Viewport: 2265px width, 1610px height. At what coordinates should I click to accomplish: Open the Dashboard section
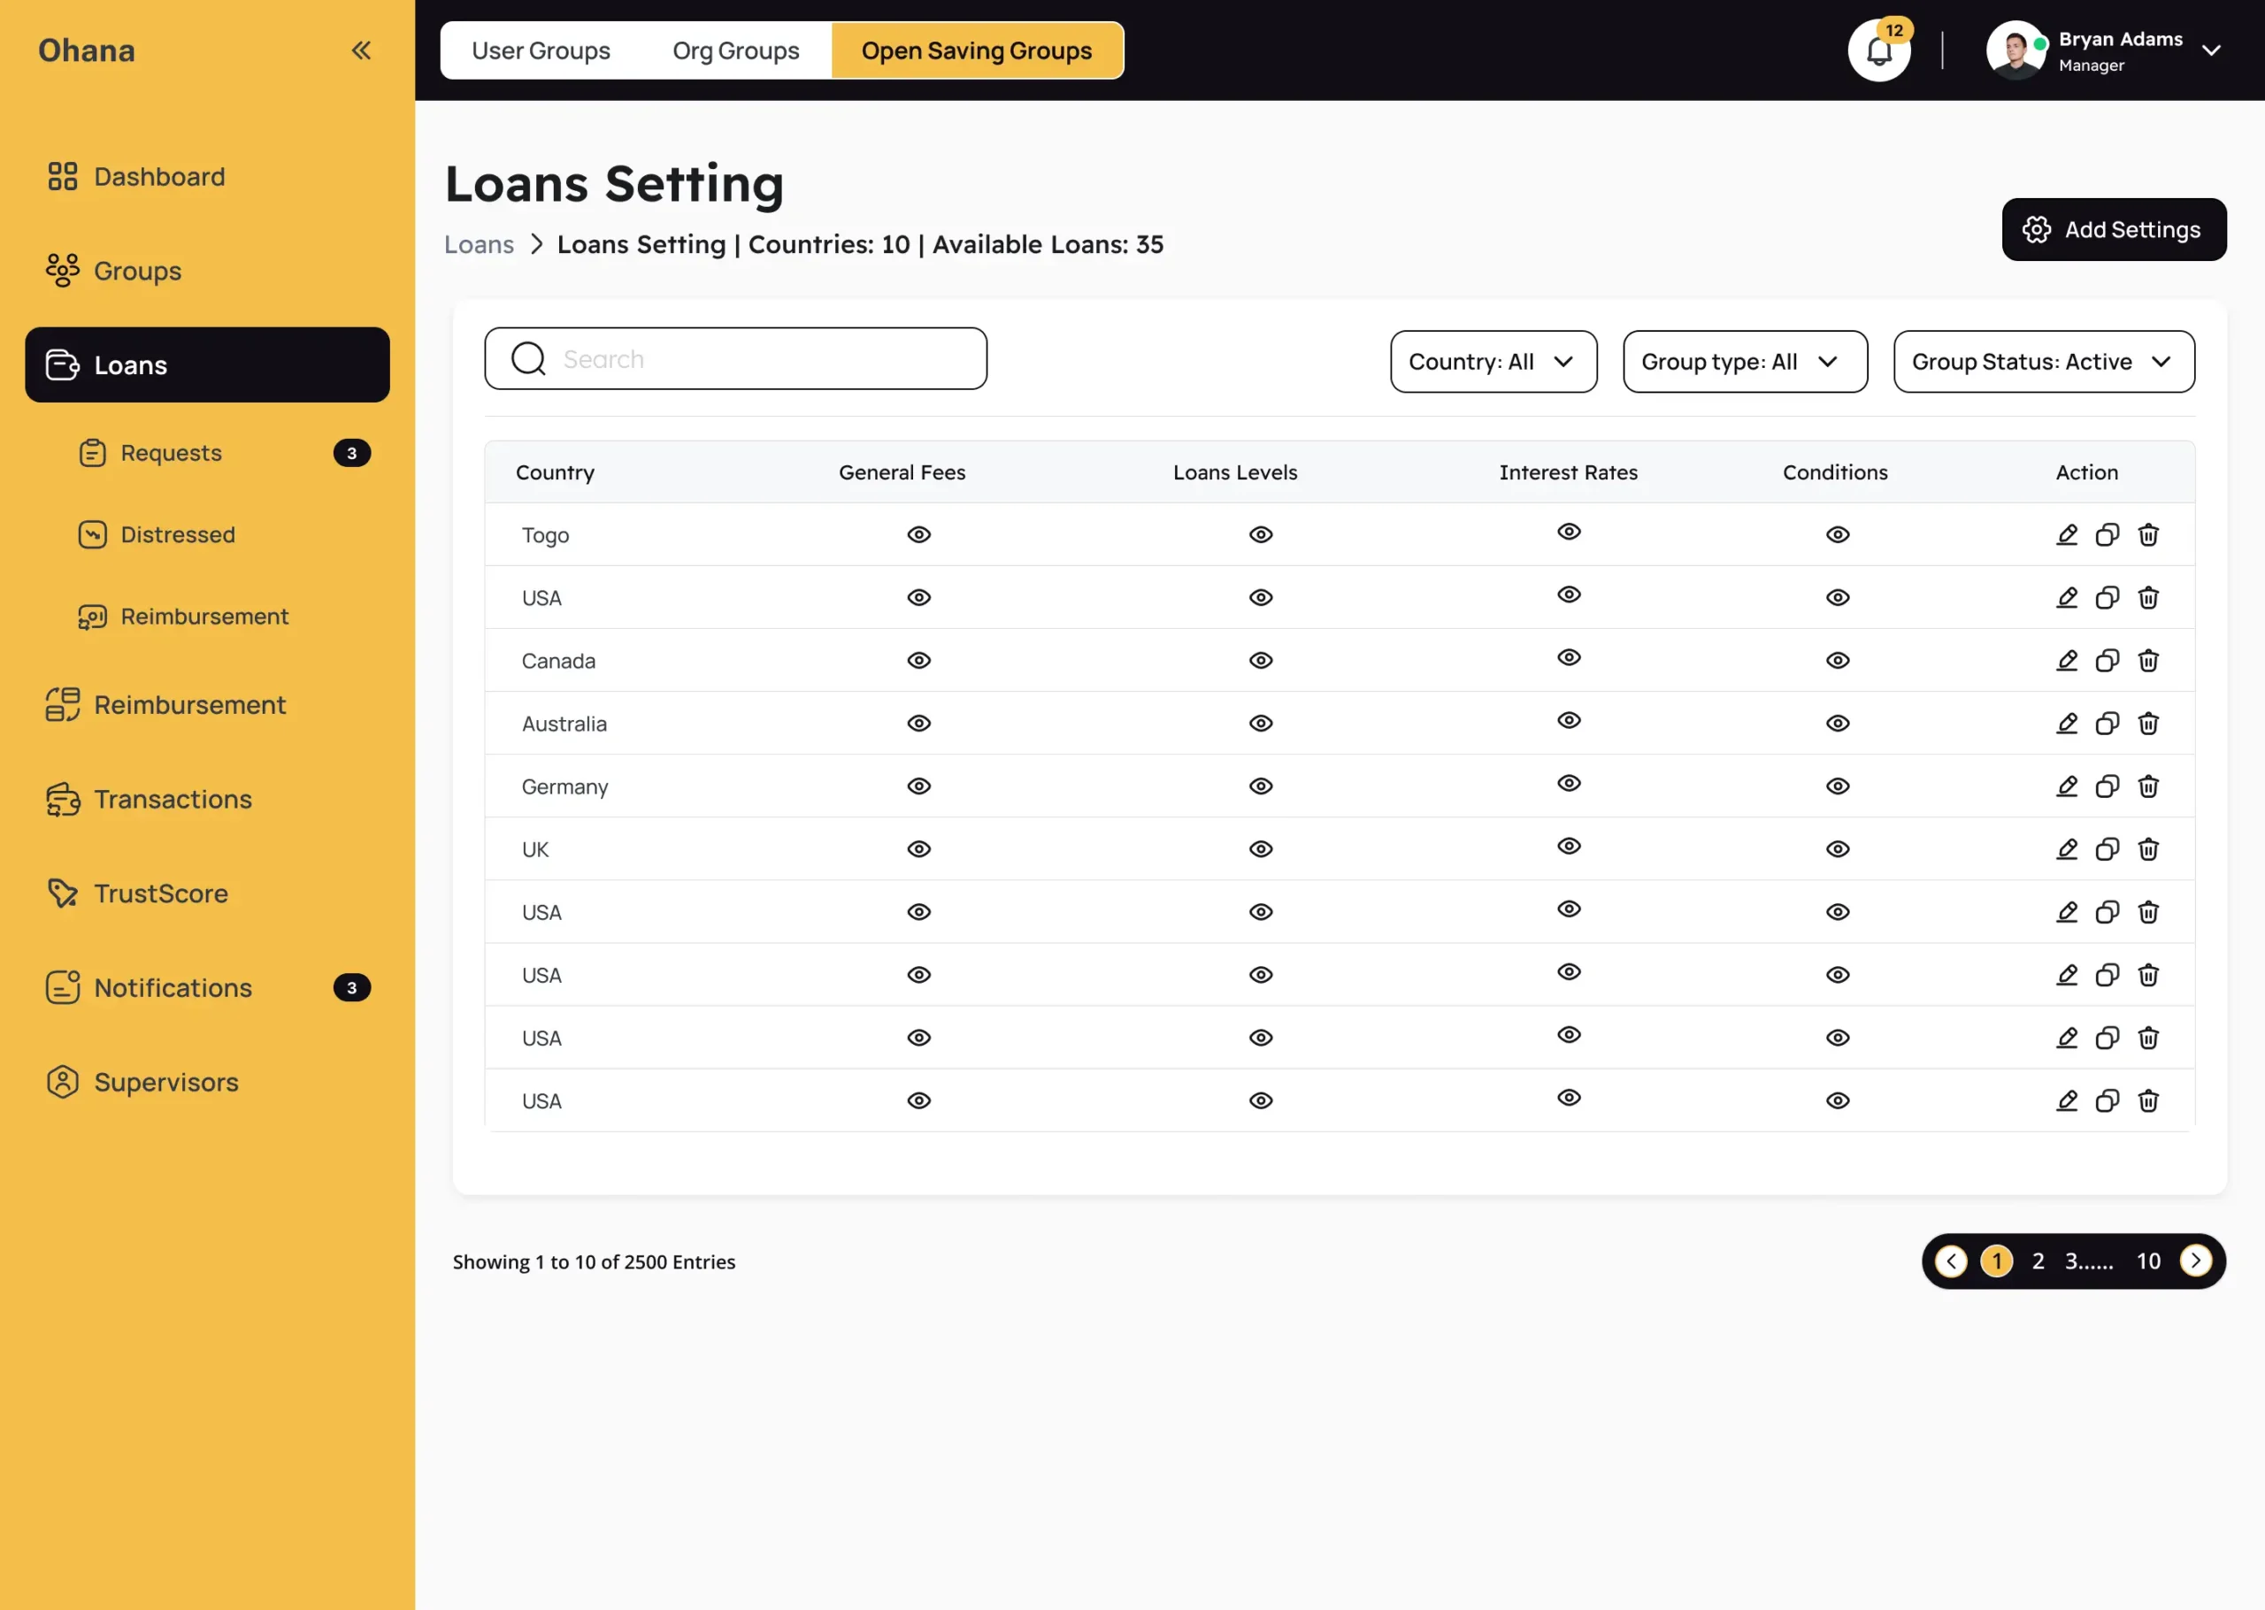158,176
